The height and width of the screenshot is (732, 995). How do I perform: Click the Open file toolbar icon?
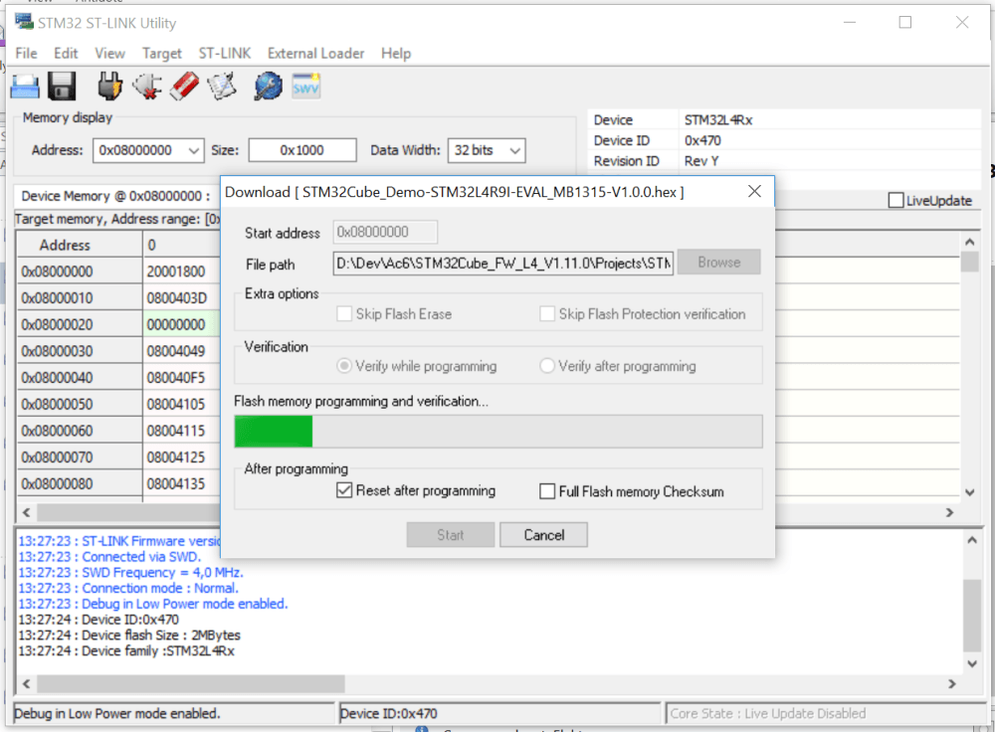click(x=25, y=87)
